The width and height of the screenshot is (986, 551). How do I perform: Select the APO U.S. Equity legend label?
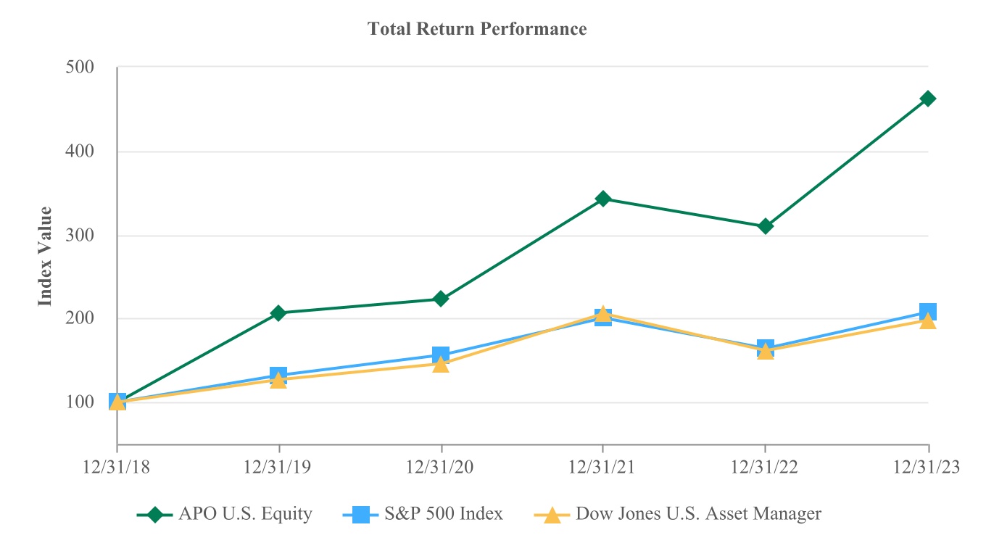[245, 515]
